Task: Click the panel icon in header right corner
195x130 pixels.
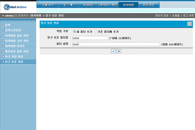Action: 189,23
